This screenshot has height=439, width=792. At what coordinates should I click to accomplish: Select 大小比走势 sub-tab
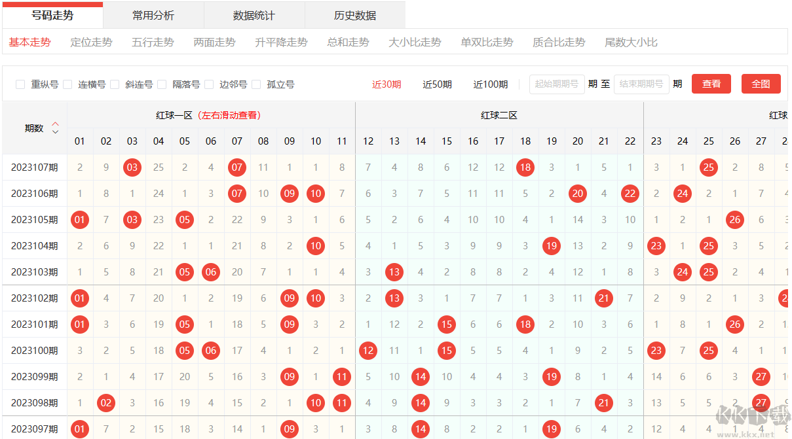click(415, 43)
